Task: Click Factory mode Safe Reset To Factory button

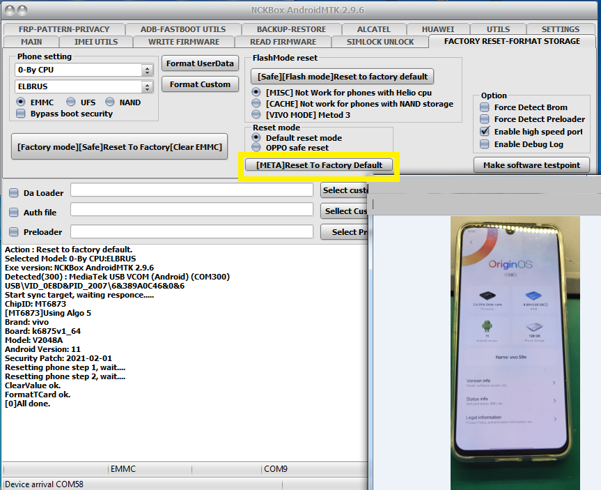Action: click(120, 147)
